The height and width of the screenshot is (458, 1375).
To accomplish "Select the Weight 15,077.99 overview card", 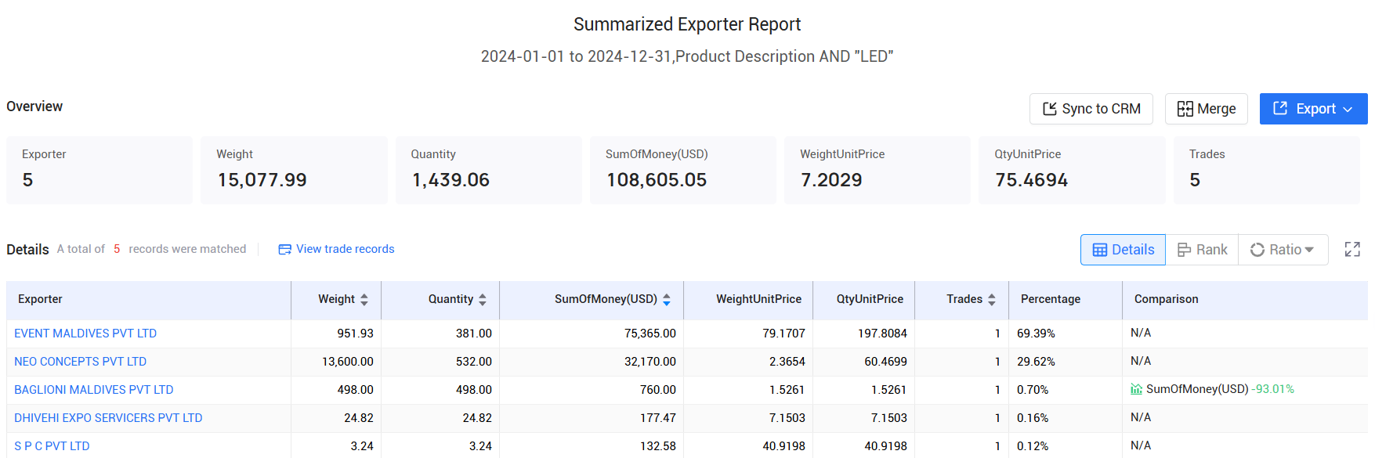I will click(x=294, y=170).
